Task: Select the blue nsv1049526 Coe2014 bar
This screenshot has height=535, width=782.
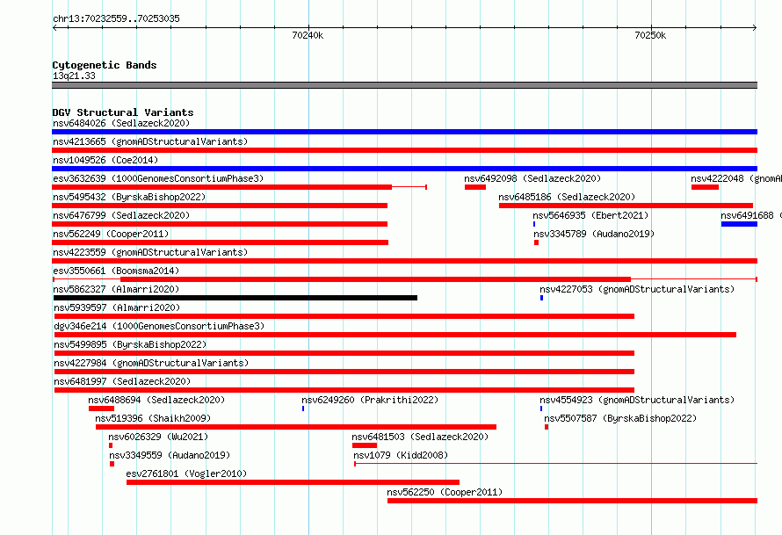Action: tap(404, 169)
